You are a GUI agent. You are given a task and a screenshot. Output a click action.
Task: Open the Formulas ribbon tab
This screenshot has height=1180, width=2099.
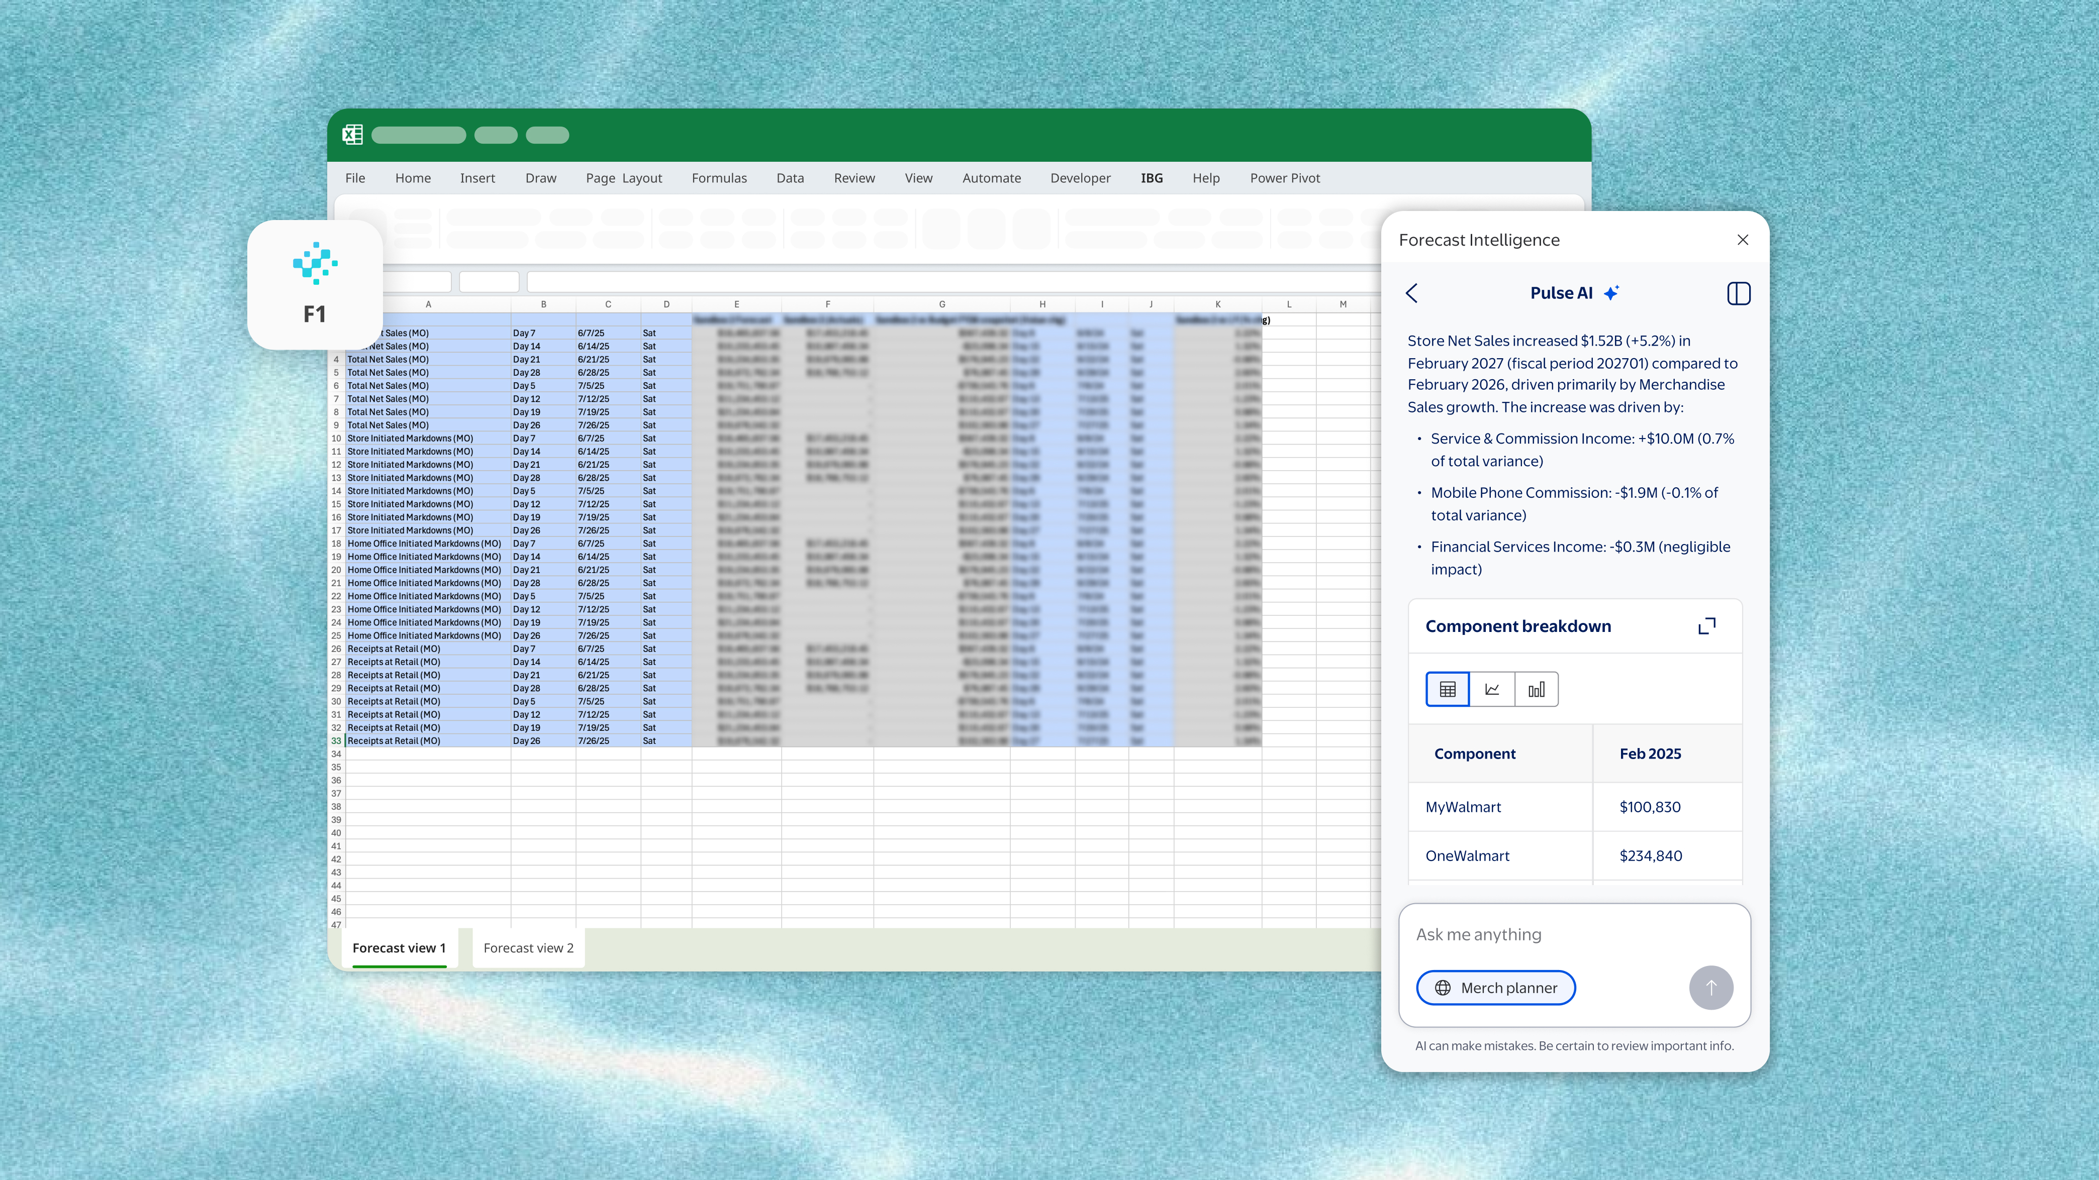point(719,177)
